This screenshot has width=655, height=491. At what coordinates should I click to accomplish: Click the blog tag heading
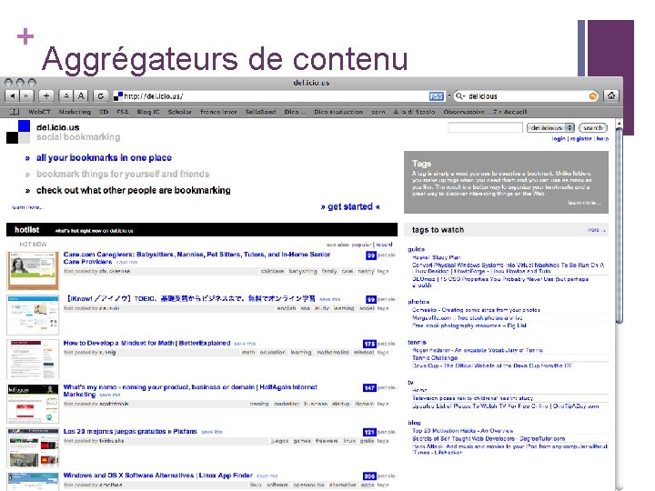click(x=415, y=423)
